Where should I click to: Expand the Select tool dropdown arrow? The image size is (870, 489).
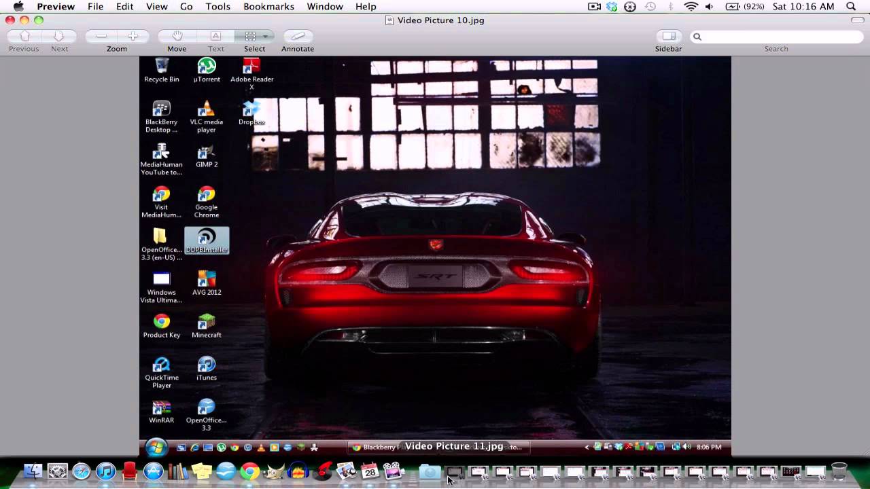click(x=266, y=36)
